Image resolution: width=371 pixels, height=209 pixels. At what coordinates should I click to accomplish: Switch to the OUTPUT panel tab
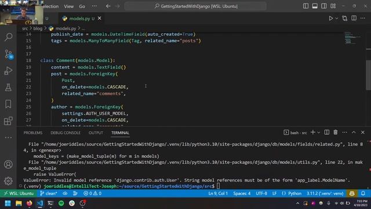[96, 133]
